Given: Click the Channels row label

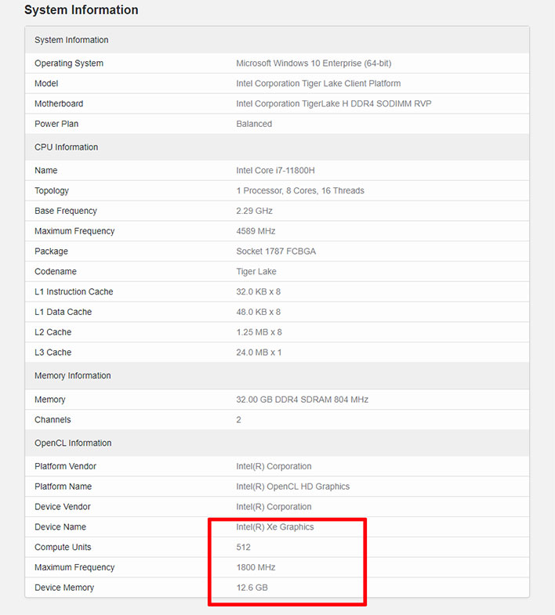Looking at the screenshot, I should (x=53, y=420).
